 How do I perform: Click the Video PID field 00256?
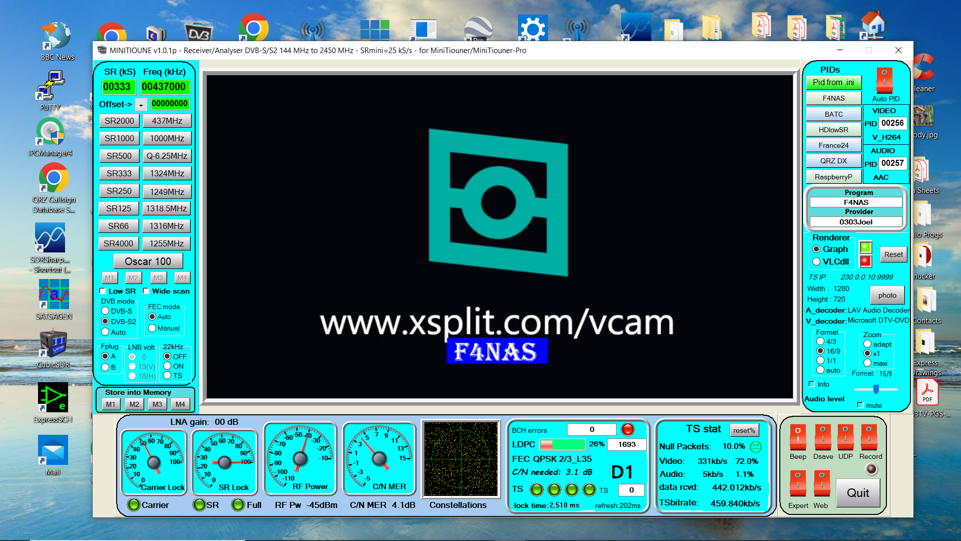pos(892,123)
